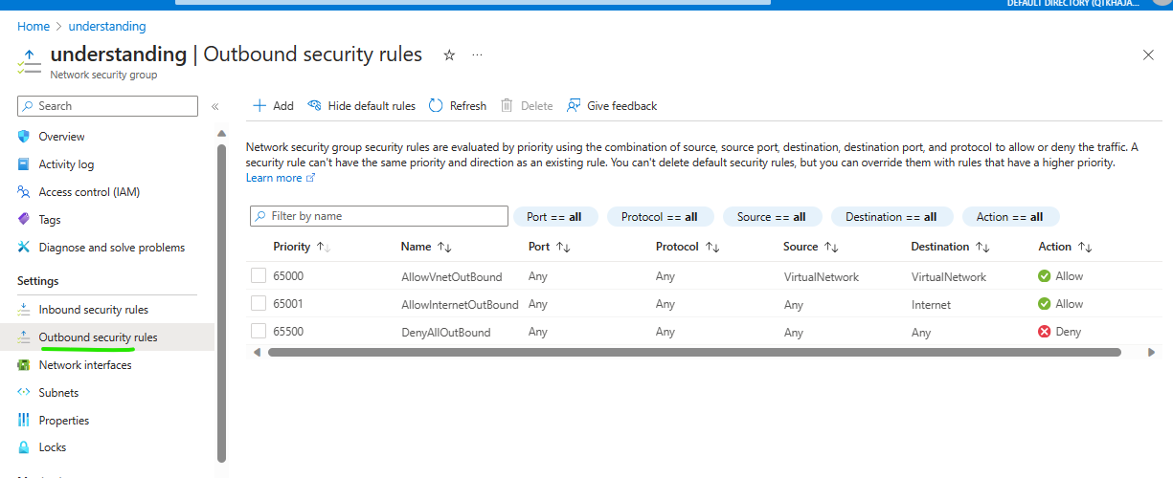Click the Inbound security rules icon
Image resolution: width=1173 pixels, height=478 pixels.
(x=24, y=310)
